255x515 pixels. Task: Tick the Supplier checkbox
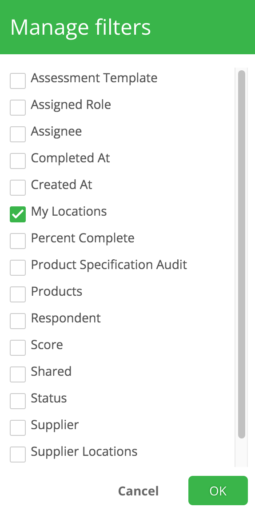coord(18,427)
